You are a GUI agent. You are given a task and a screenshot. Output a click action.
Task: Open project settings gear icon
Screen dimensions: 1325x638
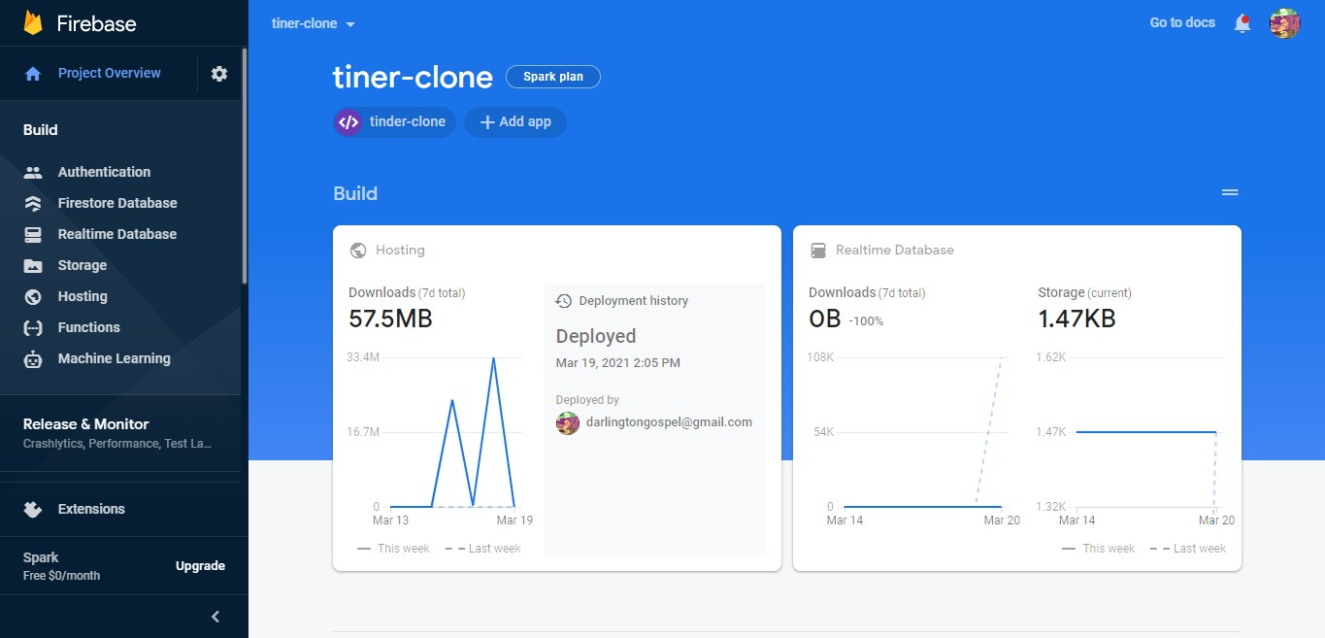coord(219,74)
